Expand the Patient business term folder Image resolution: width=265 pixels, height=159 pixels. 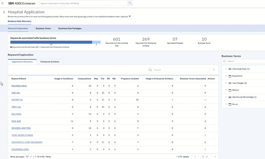coord(226,90)
